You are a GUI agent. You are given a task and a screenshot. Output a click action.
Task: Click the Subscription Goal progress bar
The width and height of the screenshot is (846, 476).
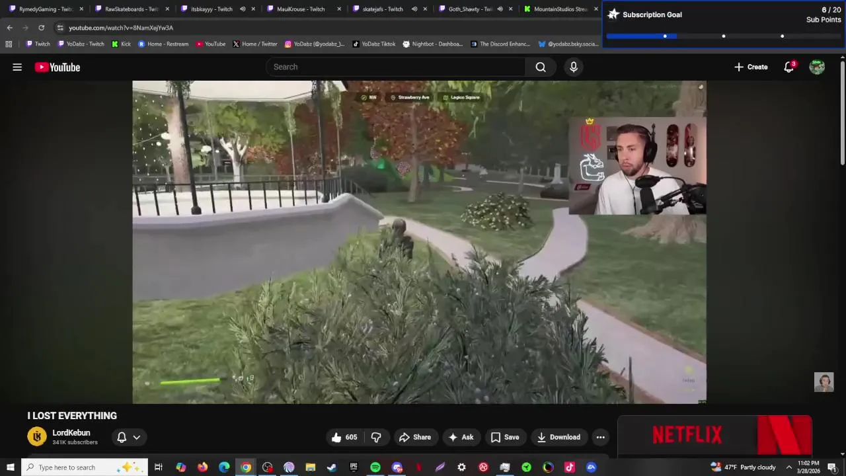coord(724,36)
